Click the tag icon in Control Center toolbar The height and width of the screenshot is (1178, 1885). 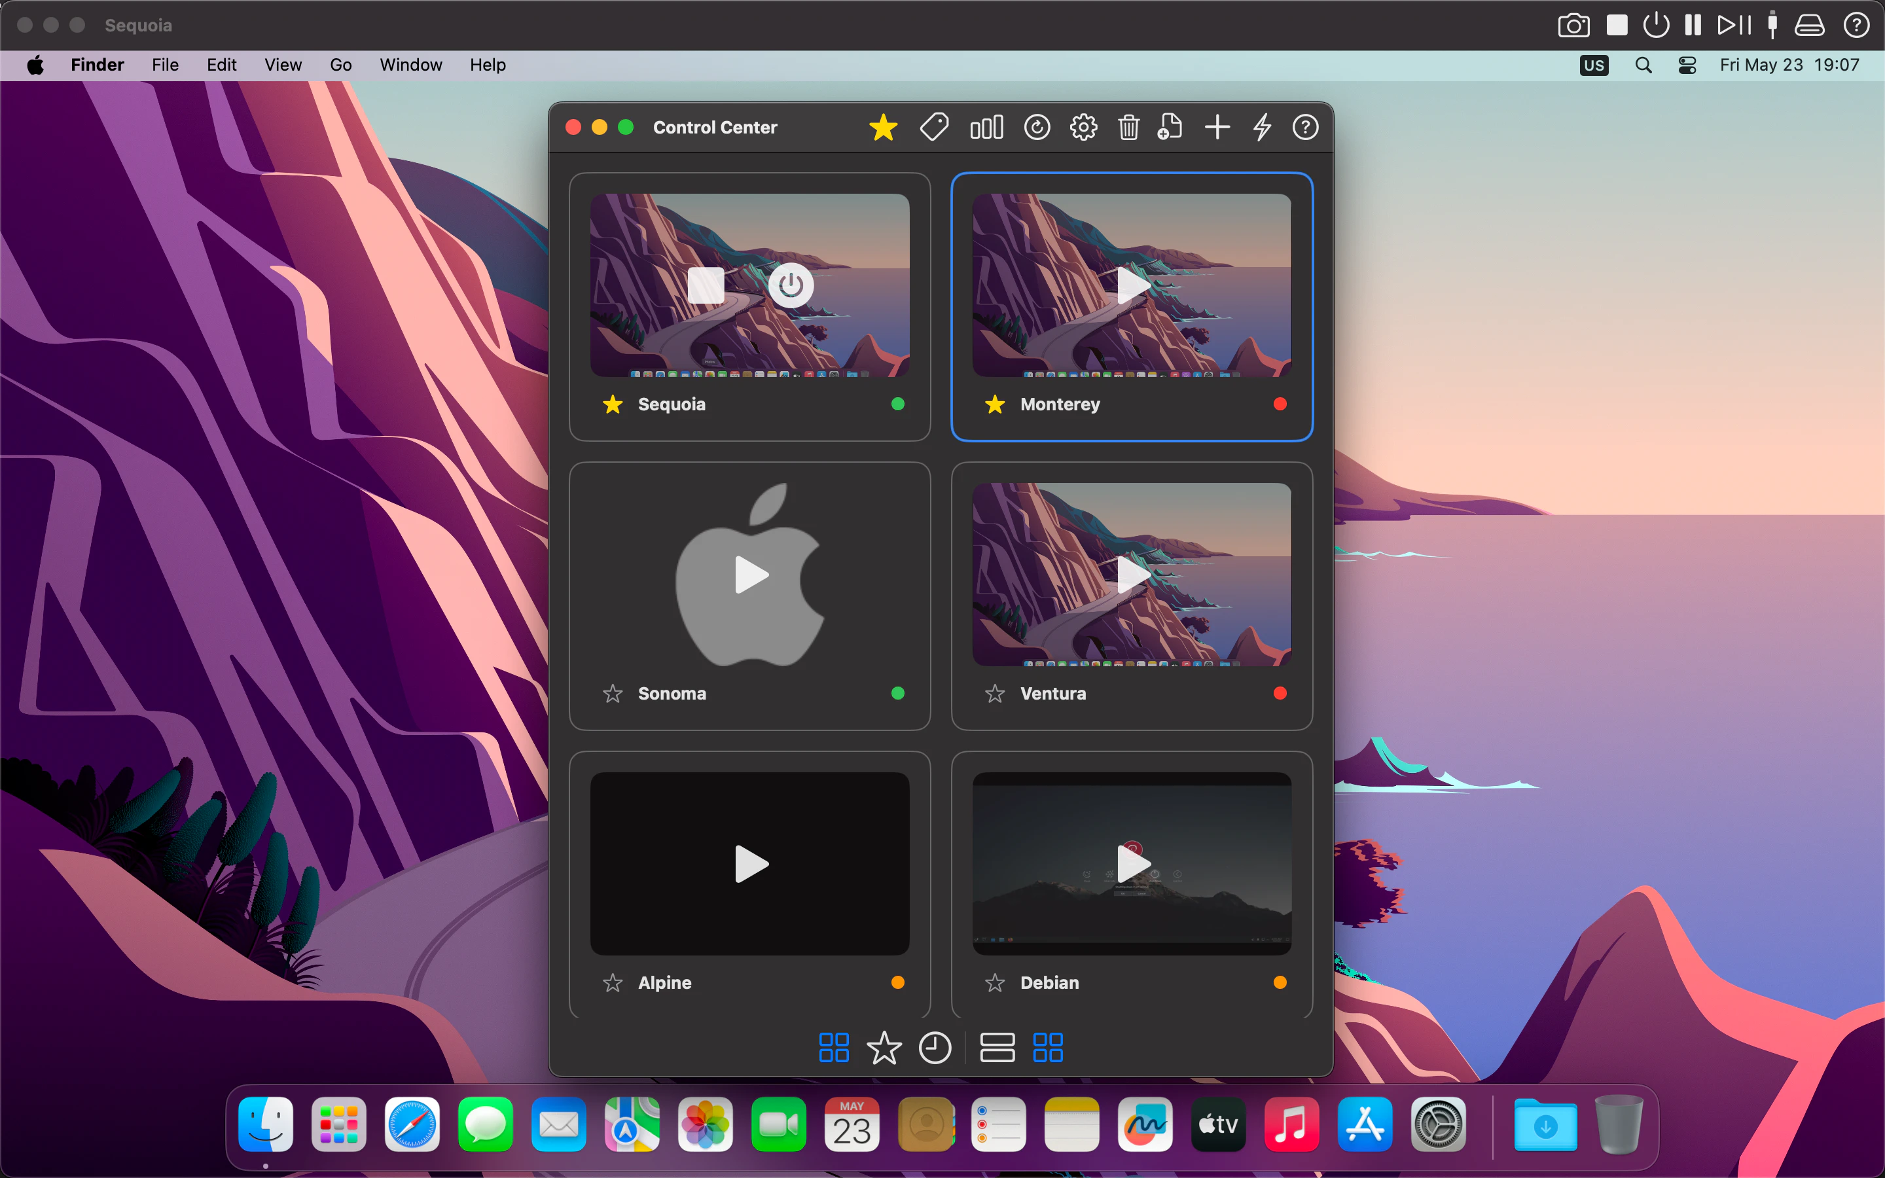pos(934,127)
